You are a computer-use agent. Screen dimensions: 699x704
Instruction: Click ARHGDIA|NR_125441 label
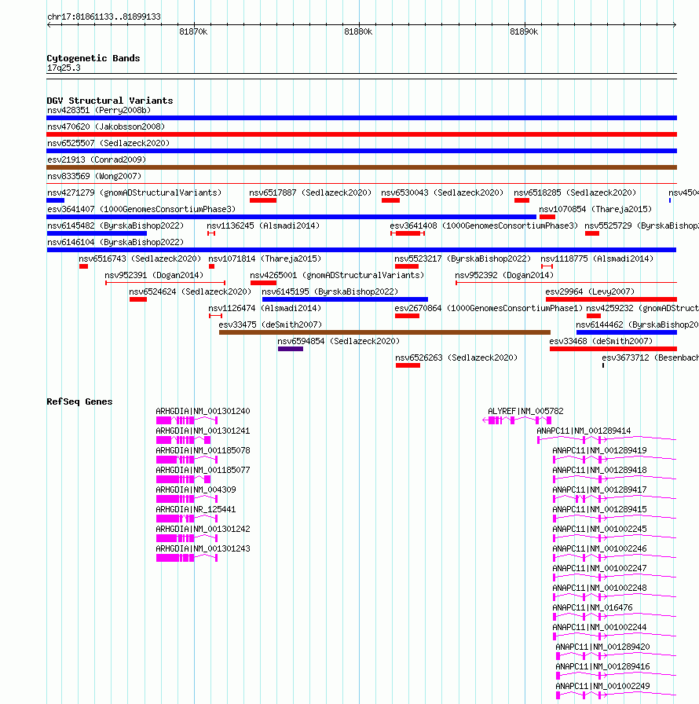click(x=196, y=510)
